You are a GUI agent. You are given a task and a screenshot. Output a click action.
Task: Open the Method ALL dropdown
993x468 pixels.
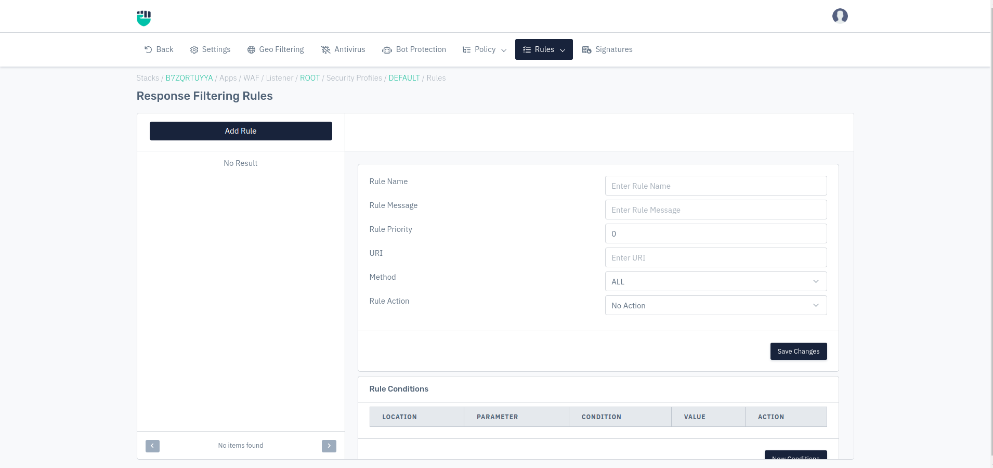(x=716, y=281)
